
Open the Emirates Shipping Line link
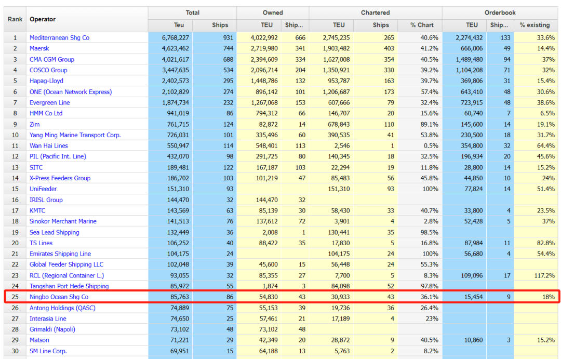(60, 254)
